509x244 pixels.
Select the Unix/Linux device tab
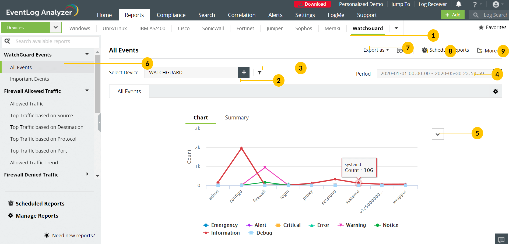[115, 28]
